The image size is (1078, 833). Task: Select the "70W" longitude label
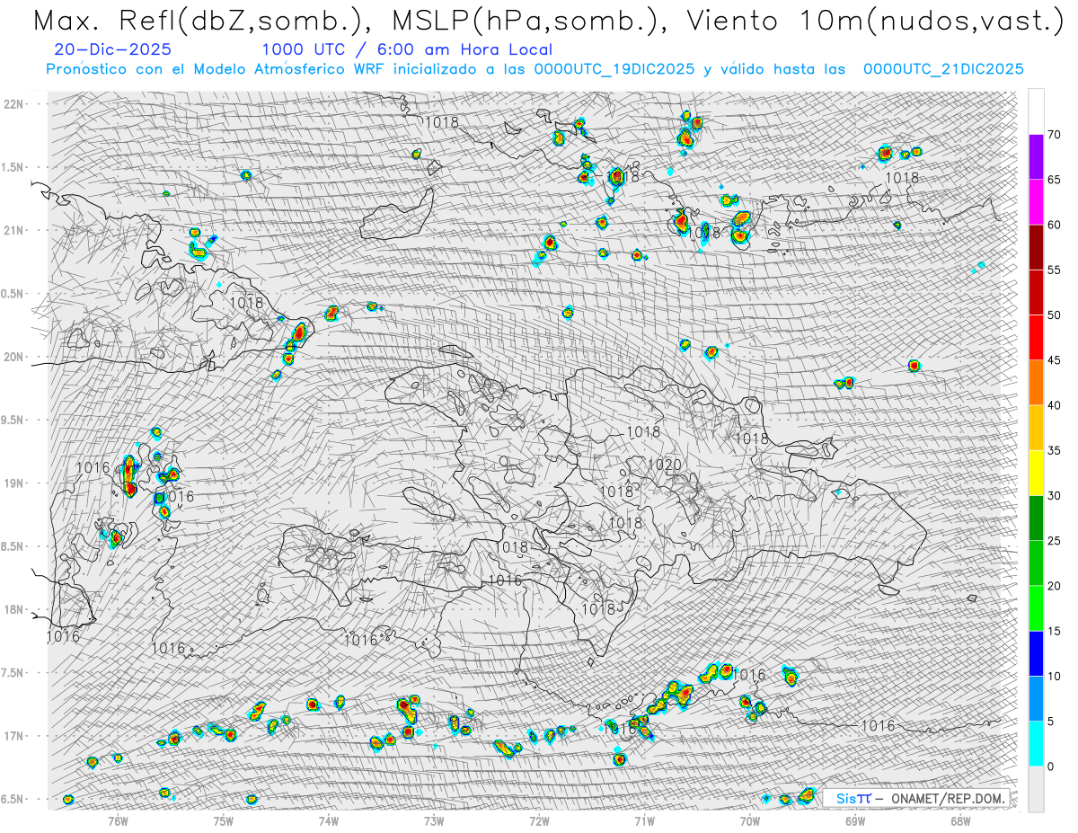[x=750, y=820]
